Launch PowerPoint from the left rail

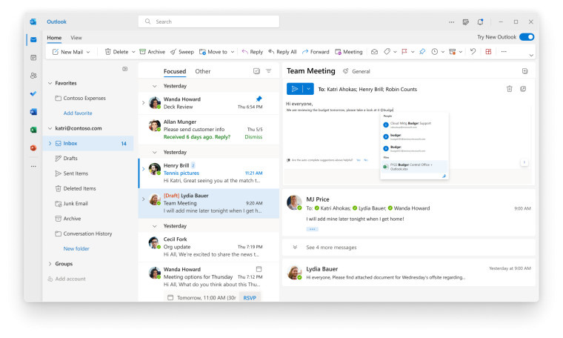(33, 148)
